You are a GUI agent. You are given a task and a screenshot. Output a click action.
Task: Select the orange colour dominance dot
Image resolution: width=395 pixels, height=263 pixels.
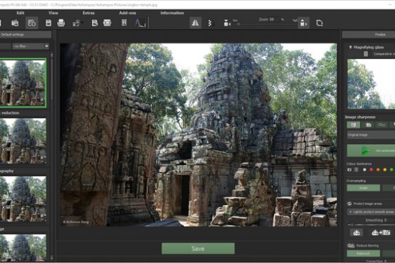click(x=378, y=170)
